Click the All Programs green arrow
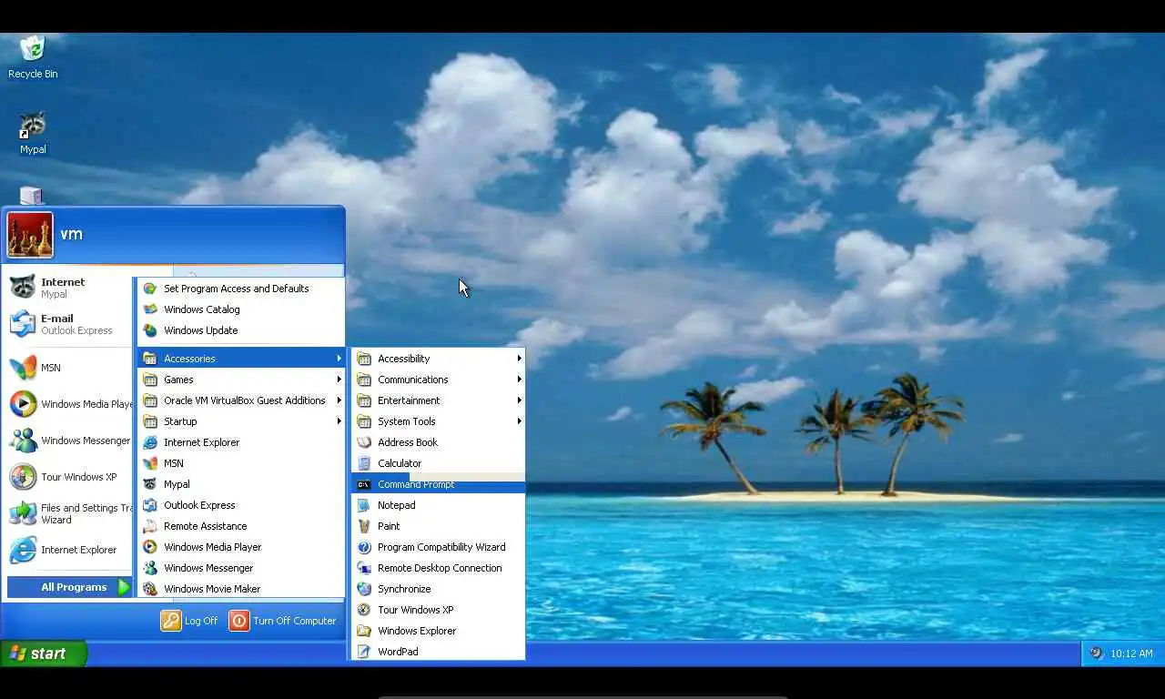The image size is (1165, 699). tap(124, 587)
